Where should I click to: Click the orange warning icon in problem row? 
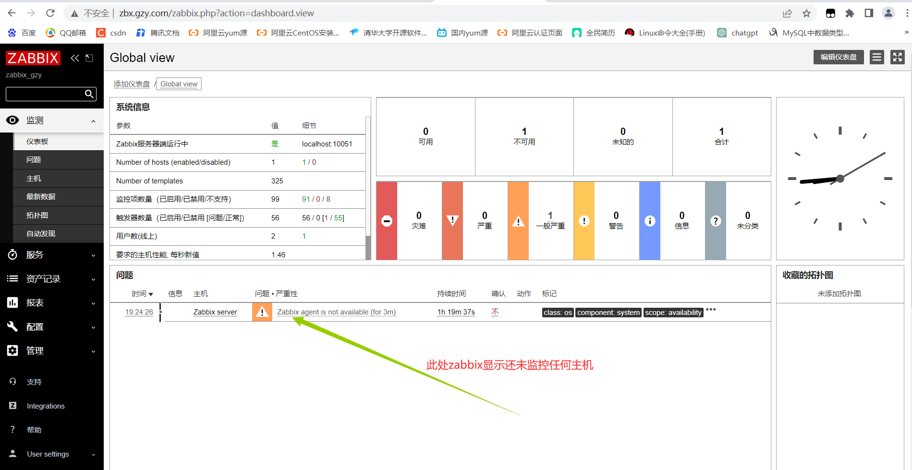point(262,312)
